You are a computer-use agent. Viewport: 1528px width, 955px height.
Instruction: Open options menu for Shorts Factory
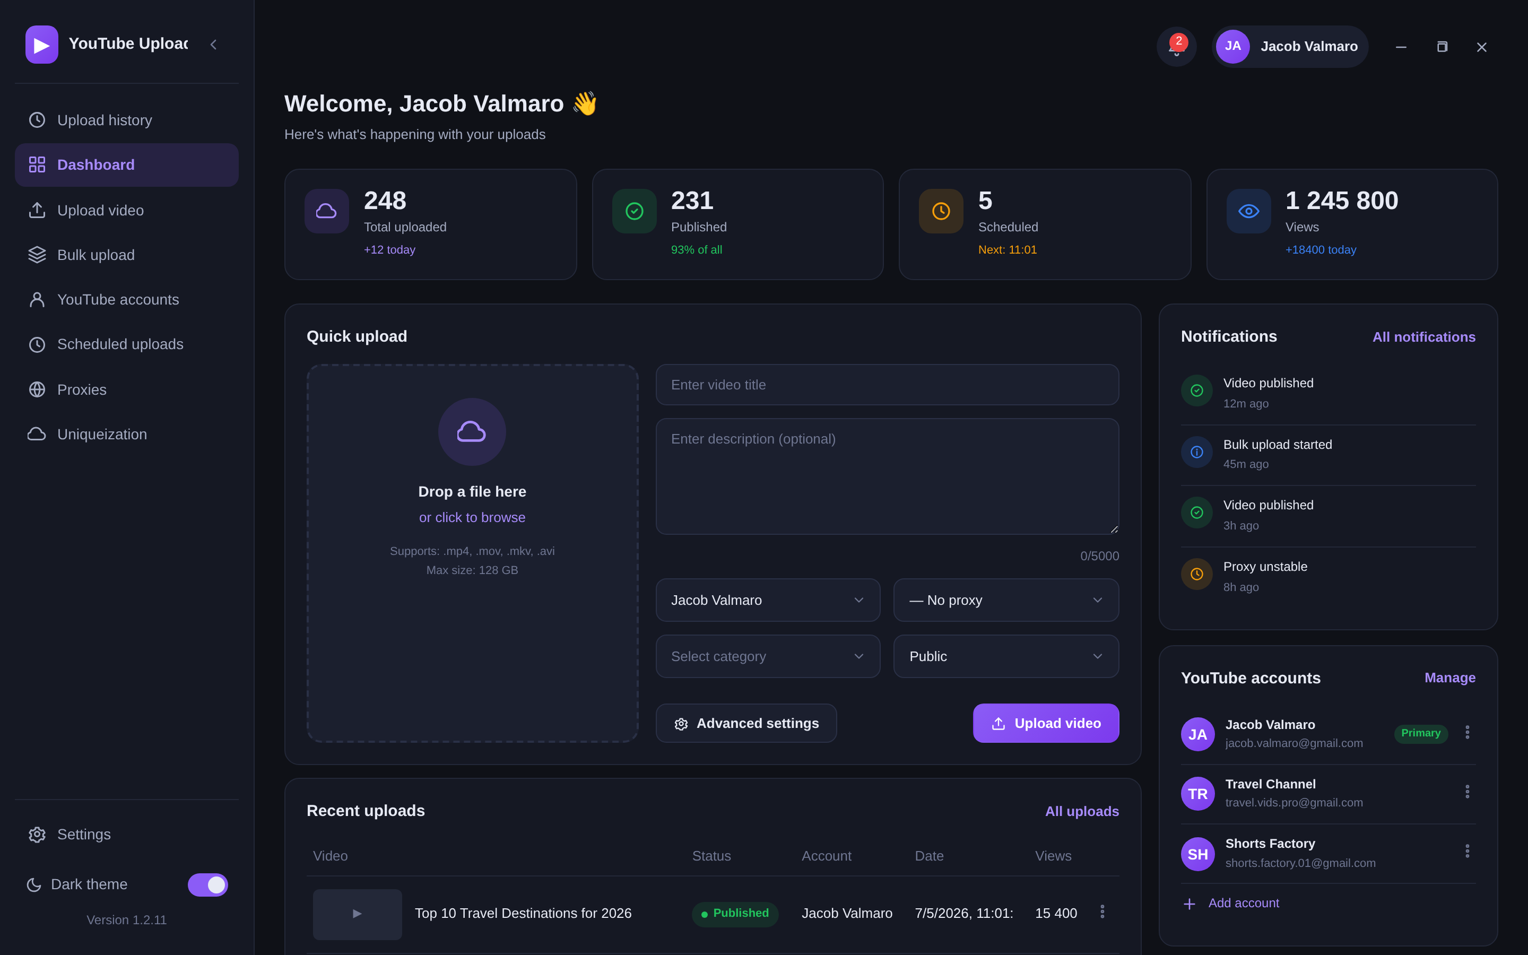1468,851
